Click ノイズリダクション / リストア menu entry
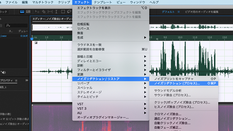Screen dimensions: 233x131 pos(111,79)
